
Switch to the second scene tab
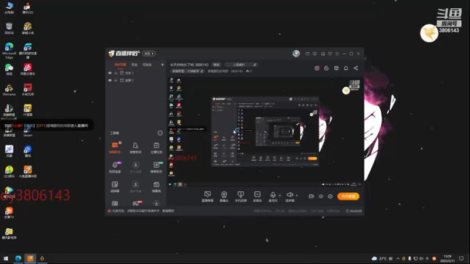[x=135, y=65]
